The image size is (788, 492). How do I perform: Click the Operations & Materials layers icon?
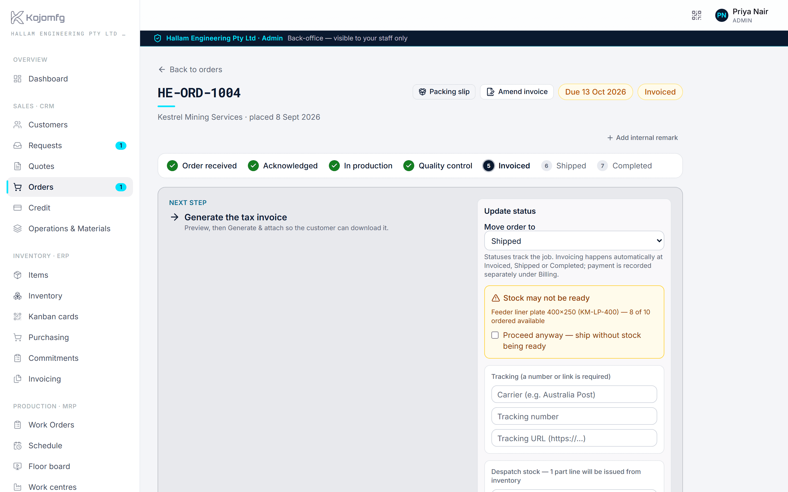point(18,229)
